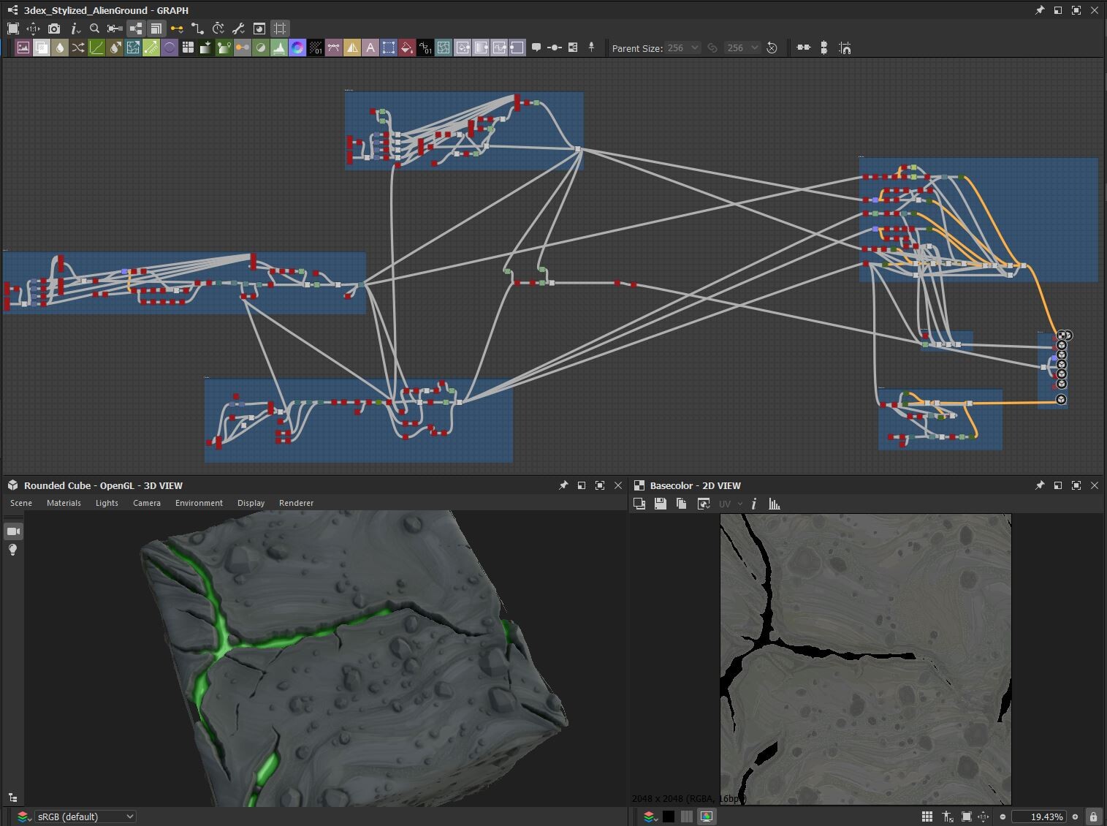Open the sRGB color profile dropdown
1107x826 pixels.
(x=84, y=816)
